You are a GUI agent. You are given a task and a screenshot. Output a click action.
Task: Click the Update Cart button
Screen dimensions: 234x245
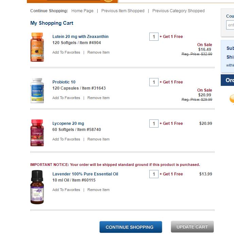click(193, 227)
